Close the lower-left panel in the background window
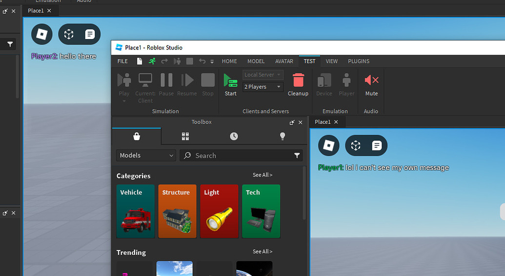Image resolution: width=505 pixels, height=276 pixels. [14, 213]
